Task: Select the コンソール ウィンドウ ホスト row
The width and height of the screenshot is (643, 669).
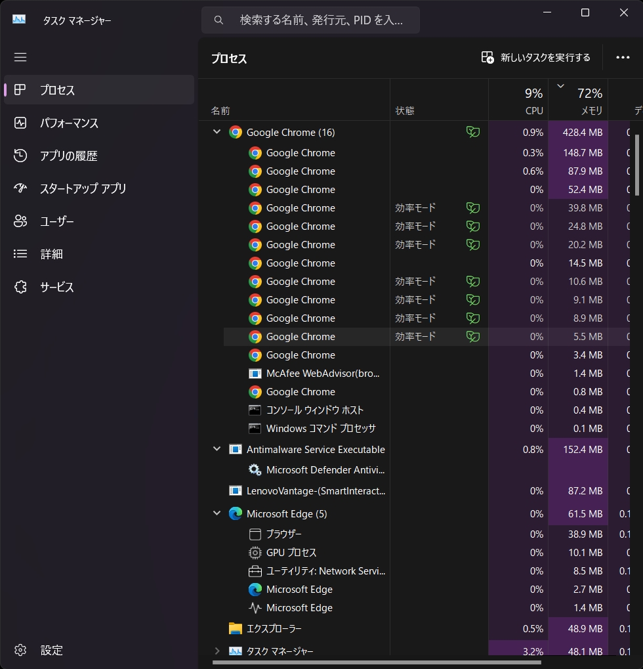Action: [426, 410]
